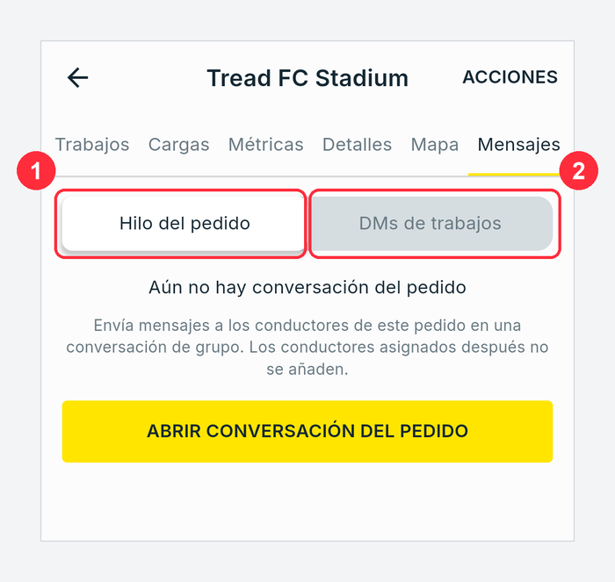Click the red number 2 badge
Viewport: 615px width, 582px height.
578,171
